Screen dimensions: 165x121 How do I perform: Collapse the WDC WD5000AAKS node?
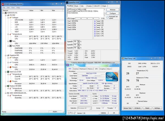point(6,93)
